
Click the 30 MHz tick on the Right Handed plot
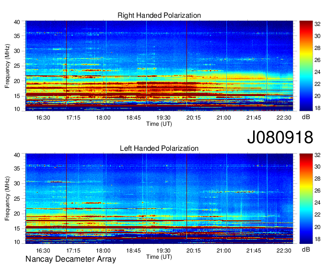(17, 51)
